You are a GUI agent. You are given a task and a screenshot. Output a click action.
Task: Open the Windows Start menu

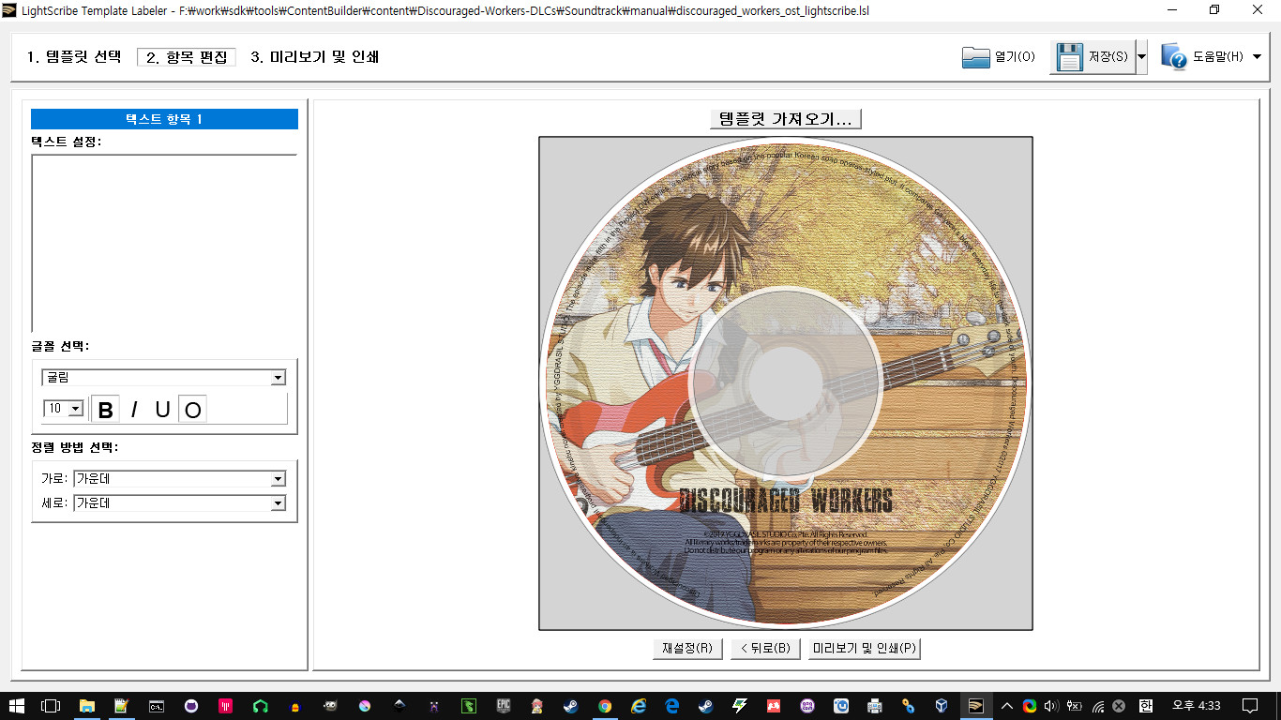point(17,706)
